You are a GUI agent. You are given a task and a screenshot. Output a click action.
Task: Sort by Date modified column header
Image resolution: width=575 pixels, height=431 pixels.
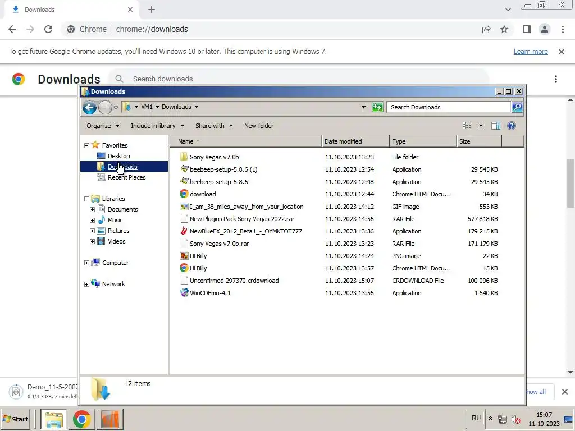pyautogui.click(x=355, y=141)
